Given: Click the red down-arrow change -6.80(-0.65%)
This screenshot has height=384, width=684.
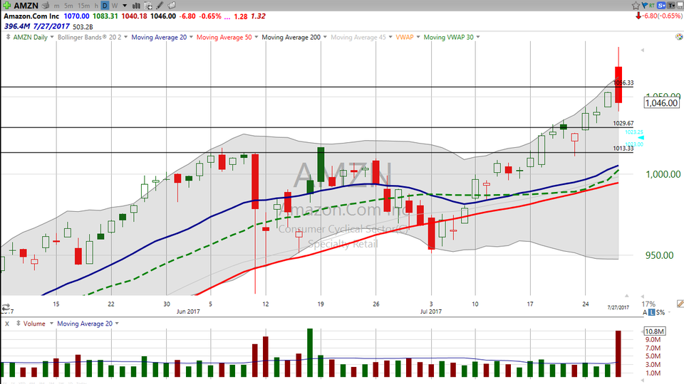Looking at the screenshot, I should click(658, 16).
